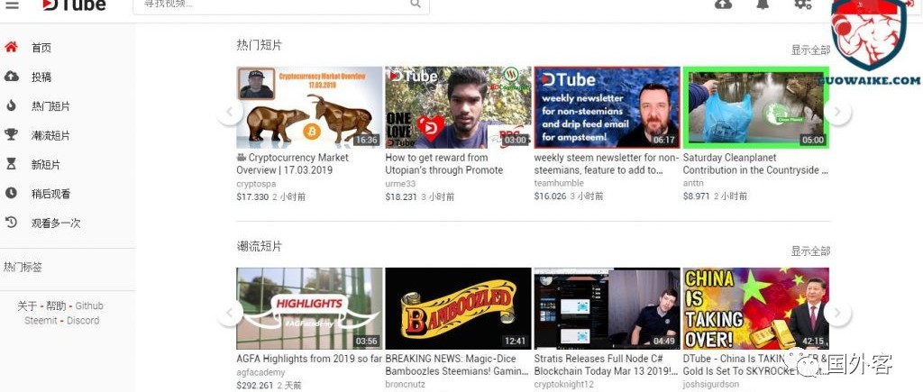Image resolution: width=923 pixels, height=392 pixels.
Task: Click the 热门标签 sidebar heading
Action: [x=23, y=268]
